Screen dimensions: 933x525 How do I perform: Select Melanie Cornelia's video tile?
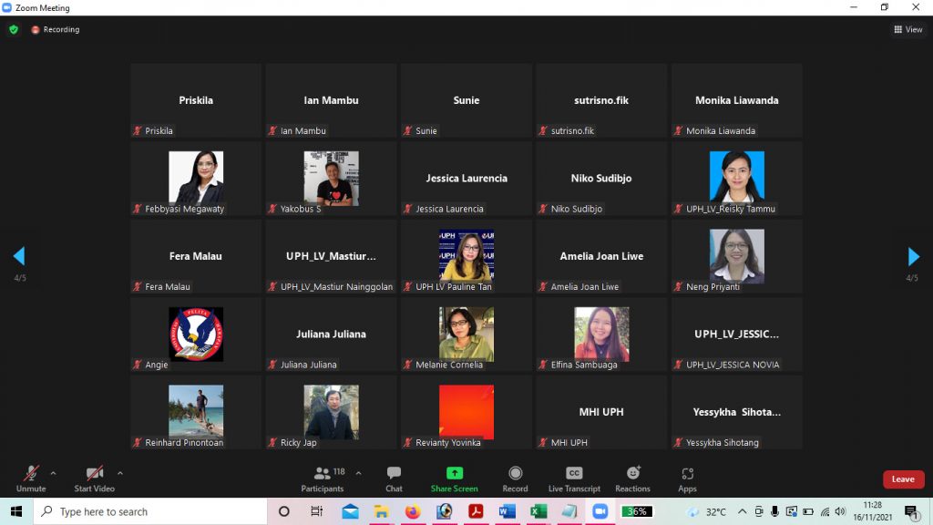click(x=466, y=335)
